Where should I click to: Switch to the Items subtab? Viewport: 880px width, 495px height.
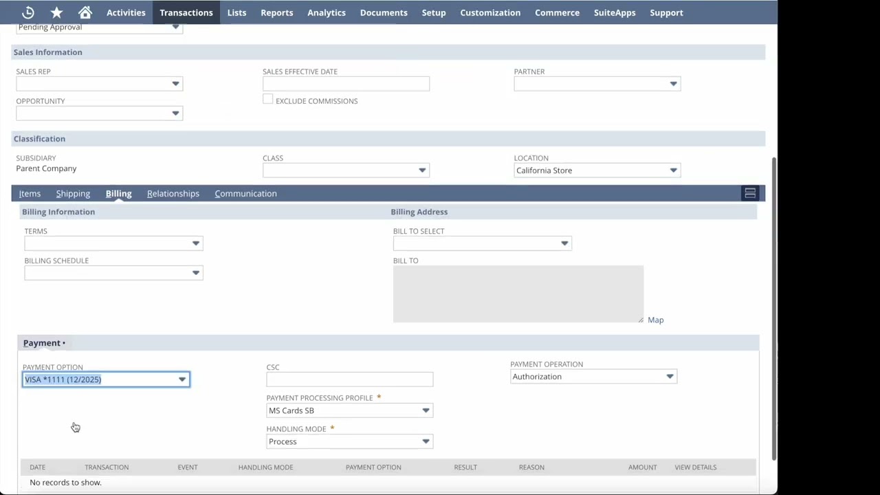30,193
